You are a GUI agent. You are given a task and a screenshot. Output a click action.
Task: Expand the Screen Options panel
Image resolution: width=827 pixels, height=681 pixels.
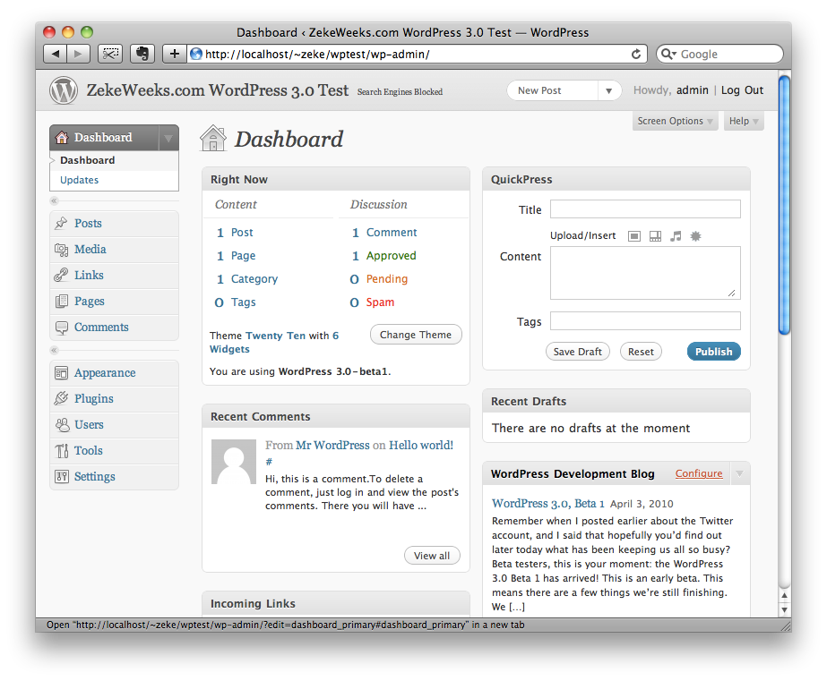point(675,122)
